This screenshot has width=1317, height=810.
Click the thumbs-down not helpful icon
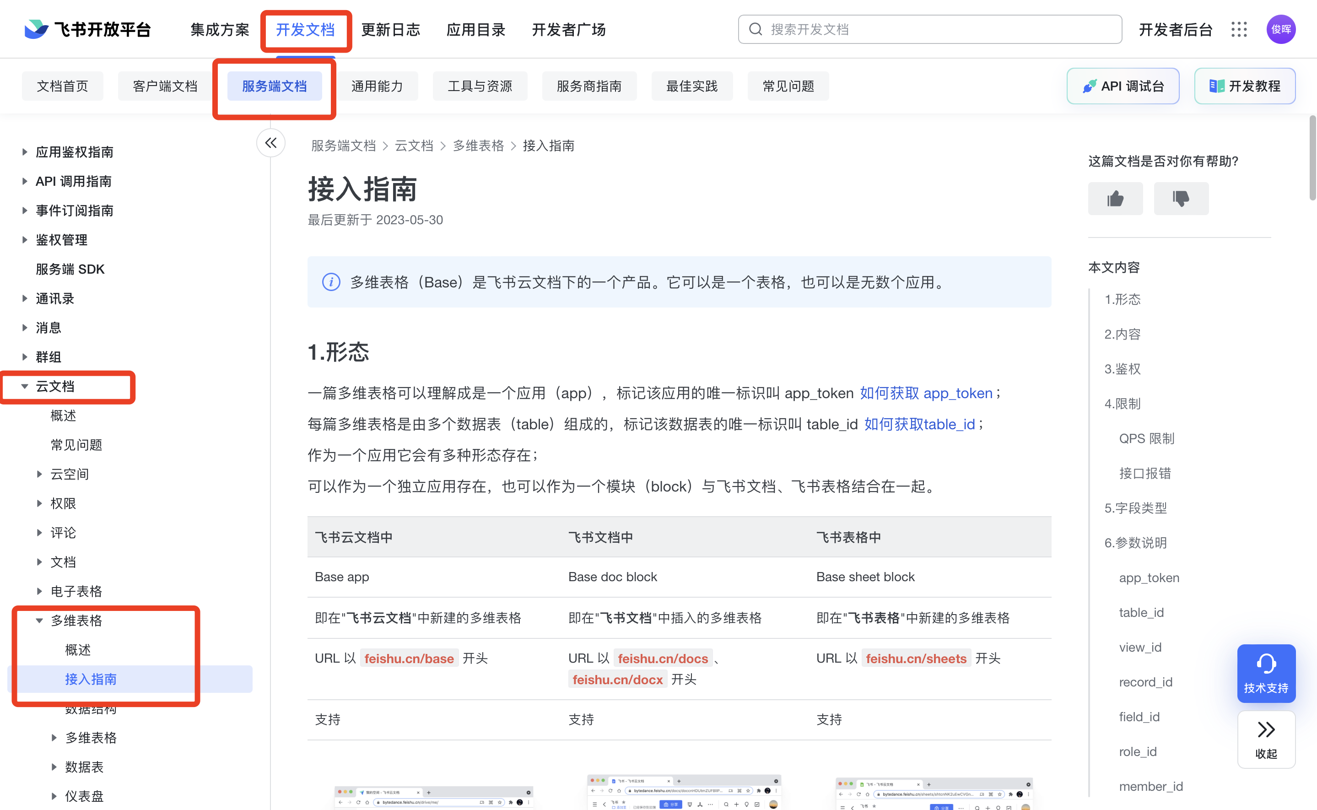point(1181,199)
